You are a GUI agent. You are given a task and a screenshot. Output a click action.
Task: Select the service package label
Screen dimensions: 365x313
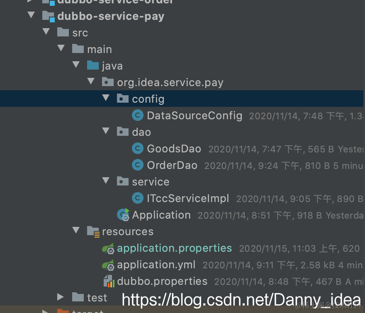point(151,182)
